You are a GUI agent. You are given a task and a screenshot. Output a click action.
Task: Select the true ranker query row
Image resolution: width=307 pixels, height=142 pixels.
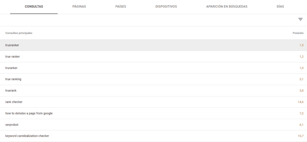13,57
